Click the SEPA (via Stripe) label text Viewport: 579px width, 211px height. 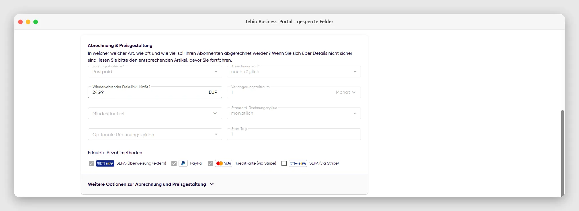(x=324, y=163)
